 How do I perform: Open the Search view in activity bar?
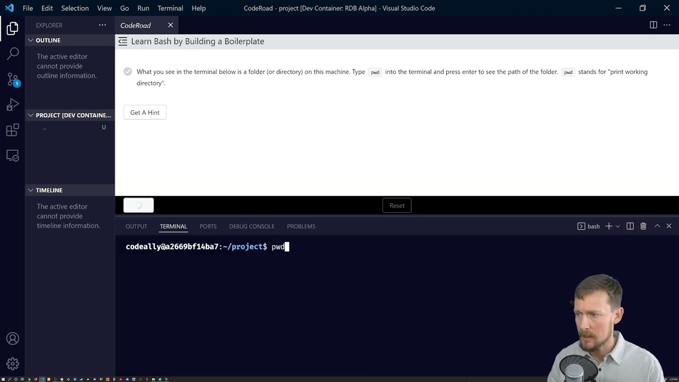click(x=13, y=53)
